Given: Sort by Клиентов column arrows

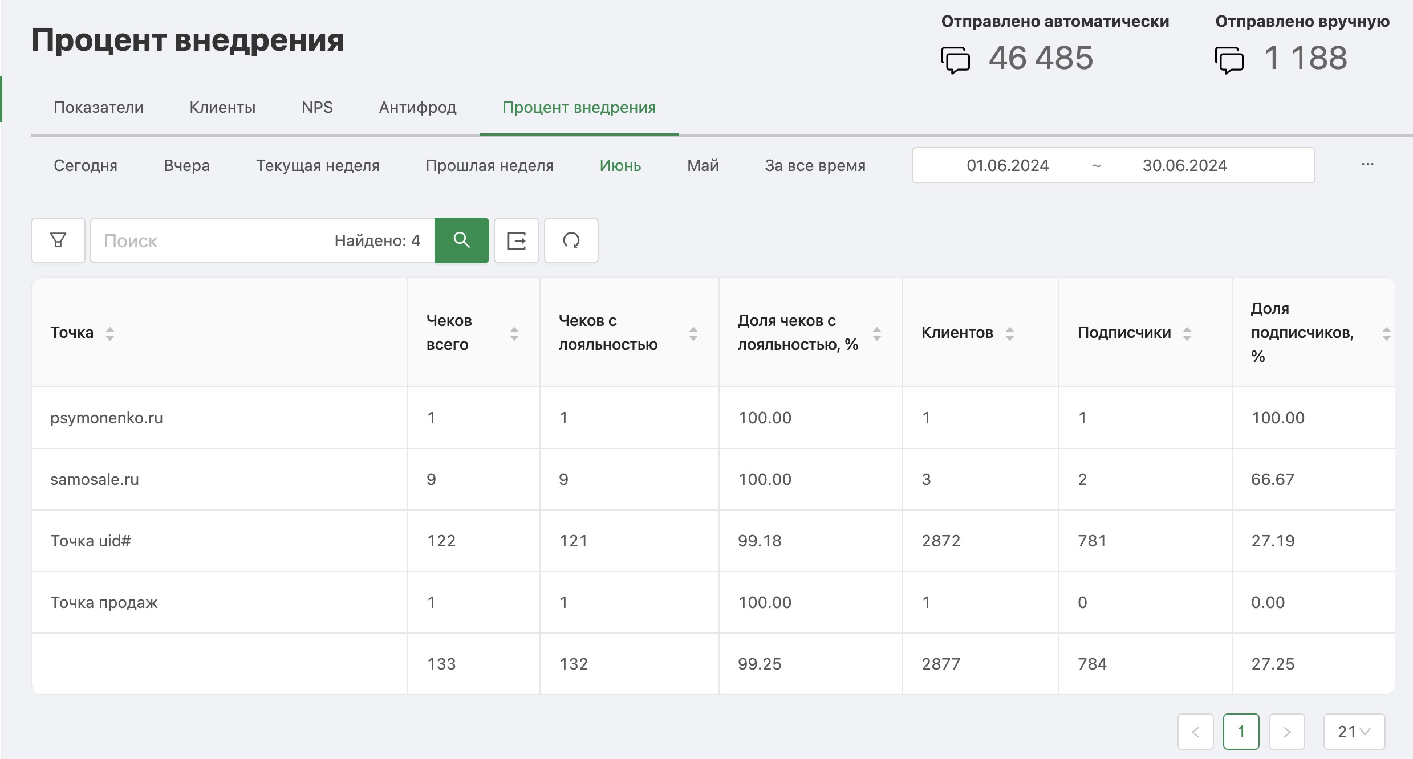Looking at the screenshot, I should (1010, 333).
